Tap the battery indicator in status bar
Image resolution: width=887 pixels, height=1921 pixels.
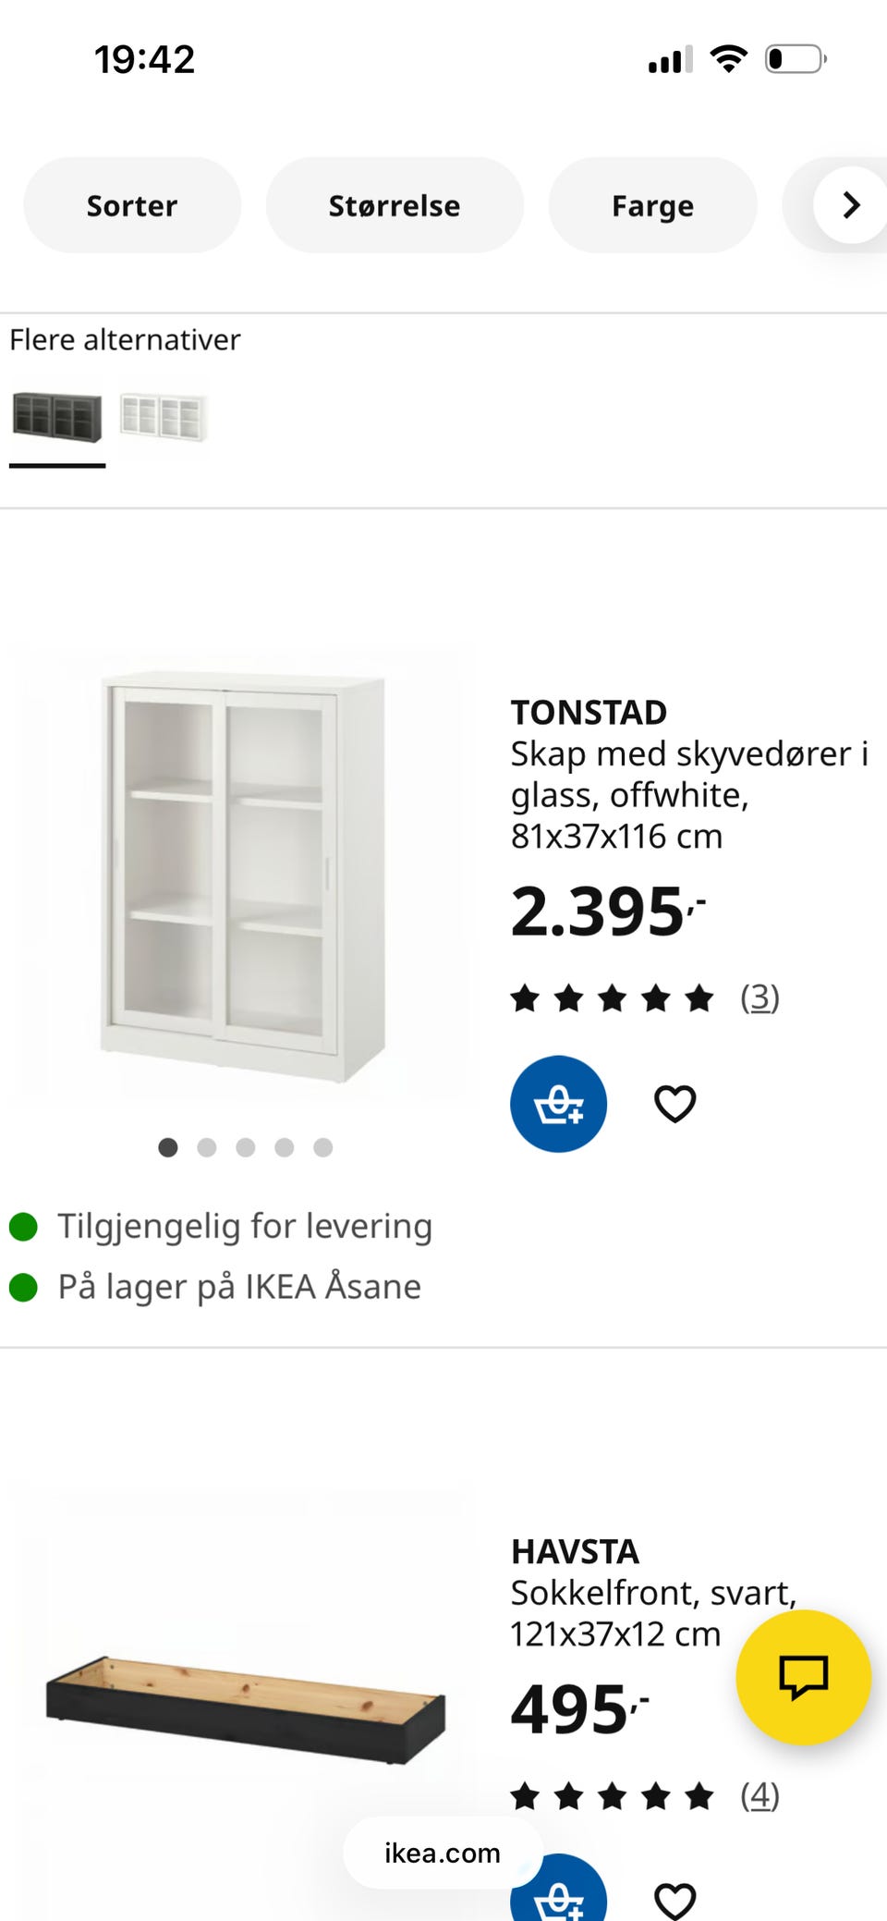coord(796,59)
